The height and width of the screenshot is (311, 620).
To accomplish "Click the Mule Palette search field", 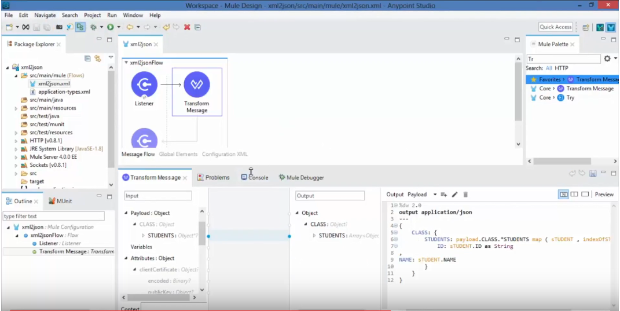I will [563, 58].
